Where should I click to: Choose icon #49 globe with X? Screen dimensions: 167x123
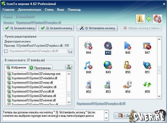108,65
